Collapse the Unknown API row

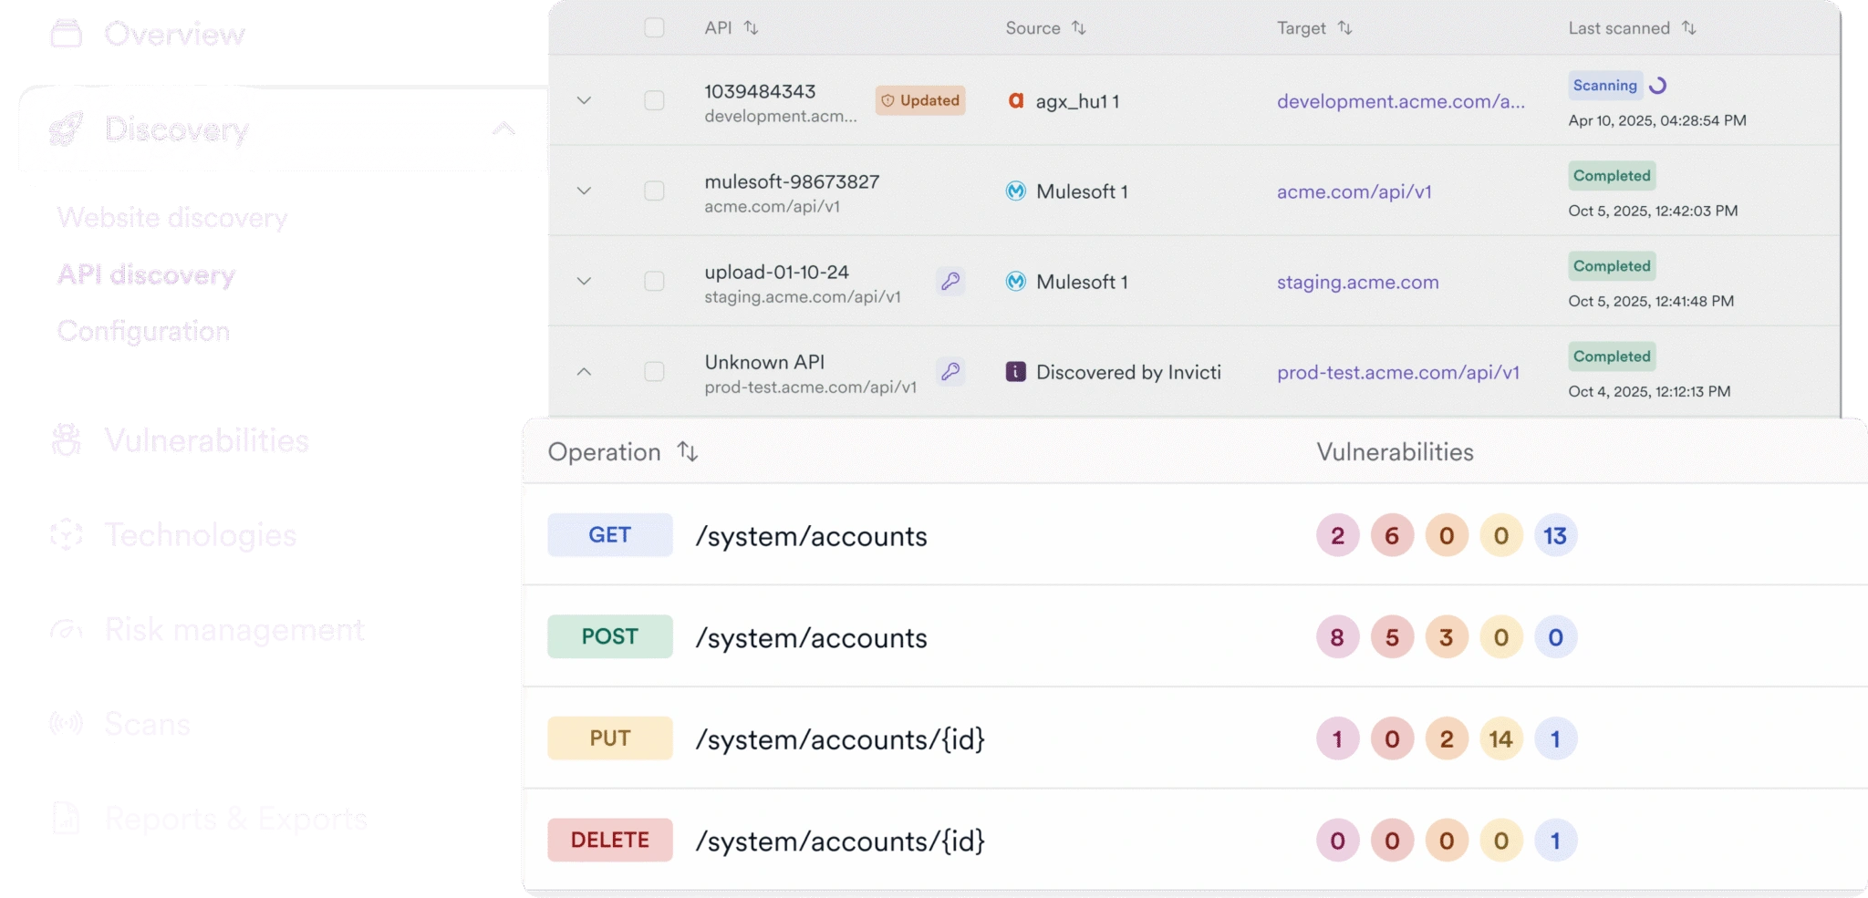(585, 372)
